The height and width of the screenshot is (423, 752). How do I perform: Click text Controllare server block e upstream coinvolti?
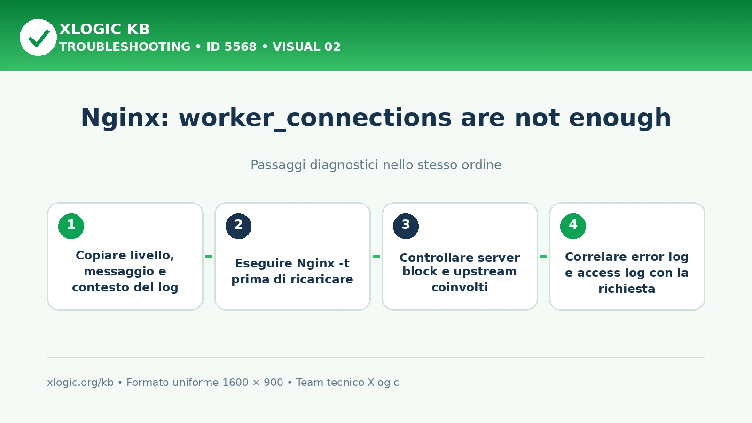tap(460, 272)
